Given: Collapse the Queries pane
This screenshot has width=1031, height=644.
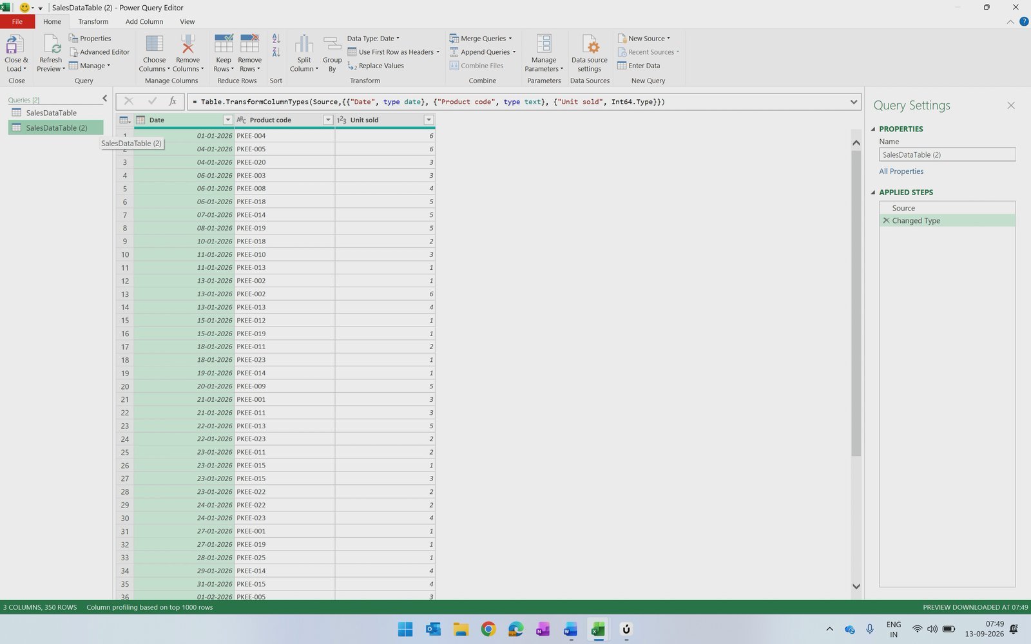Looking at the screenshot, I should [105, 99].
